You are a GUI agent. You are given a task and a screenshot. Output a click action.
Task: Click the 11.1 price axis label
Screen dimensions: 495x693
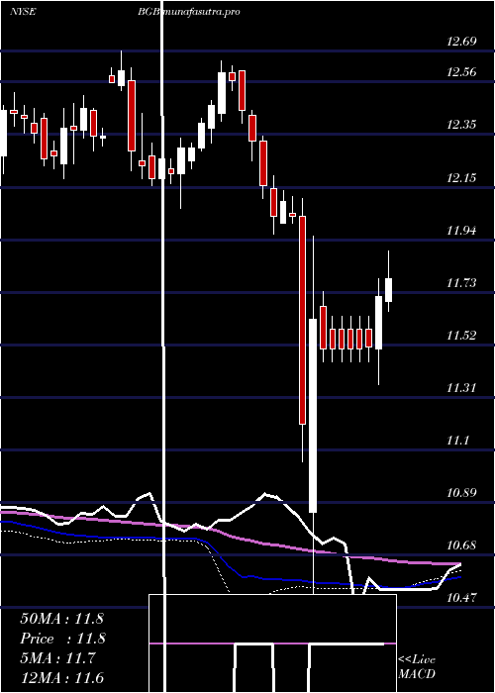(457, 441)
